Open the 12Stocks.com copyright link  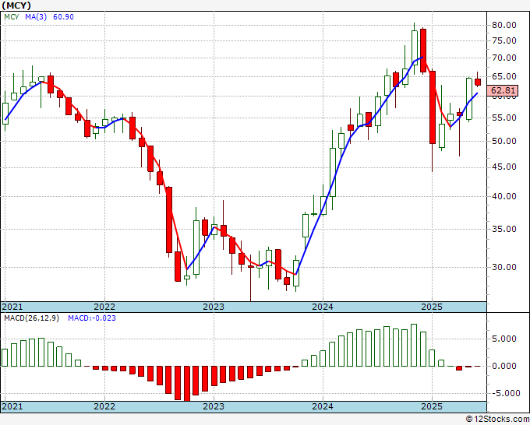(497, 420)
